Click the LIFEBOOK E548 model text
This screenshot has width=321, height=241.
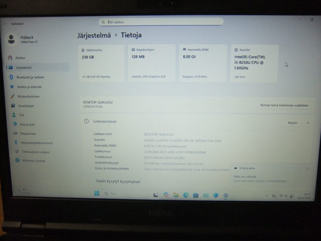click(93, 106)
